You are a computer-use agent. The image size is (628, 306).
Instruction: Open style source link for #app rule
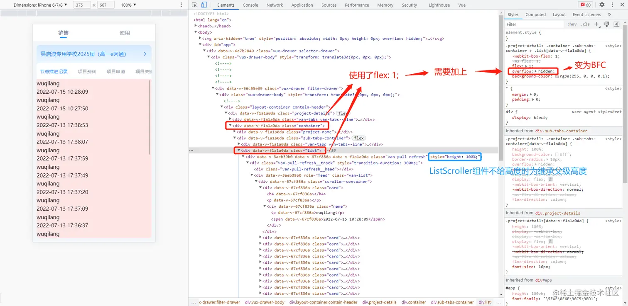pyautogui.click(x=613, y=288)
